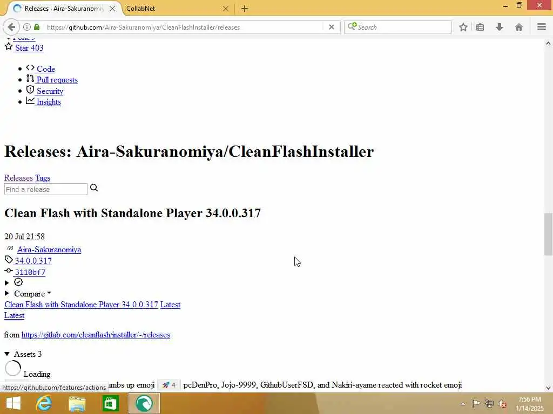Viewport: 553px width, 414px height.
Task: Click the active browser taskbar icon
Action: tap(144, 403)
